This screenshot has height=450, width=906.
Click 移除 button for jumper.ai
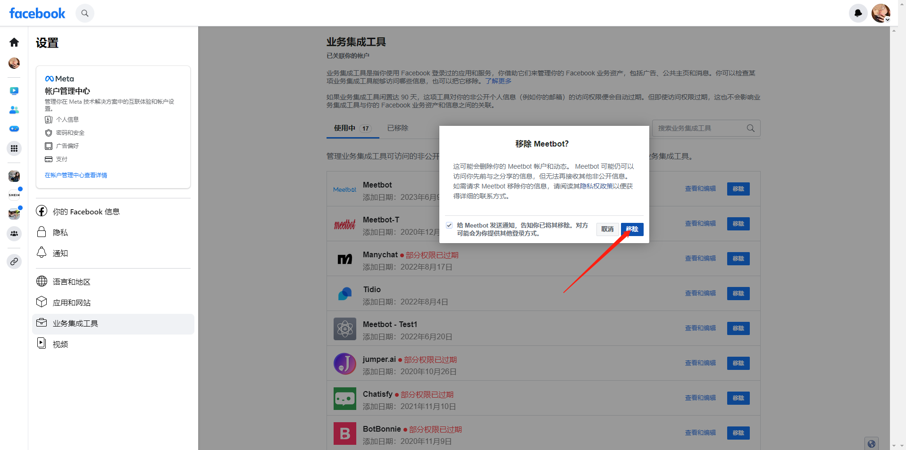pos(738,363)
